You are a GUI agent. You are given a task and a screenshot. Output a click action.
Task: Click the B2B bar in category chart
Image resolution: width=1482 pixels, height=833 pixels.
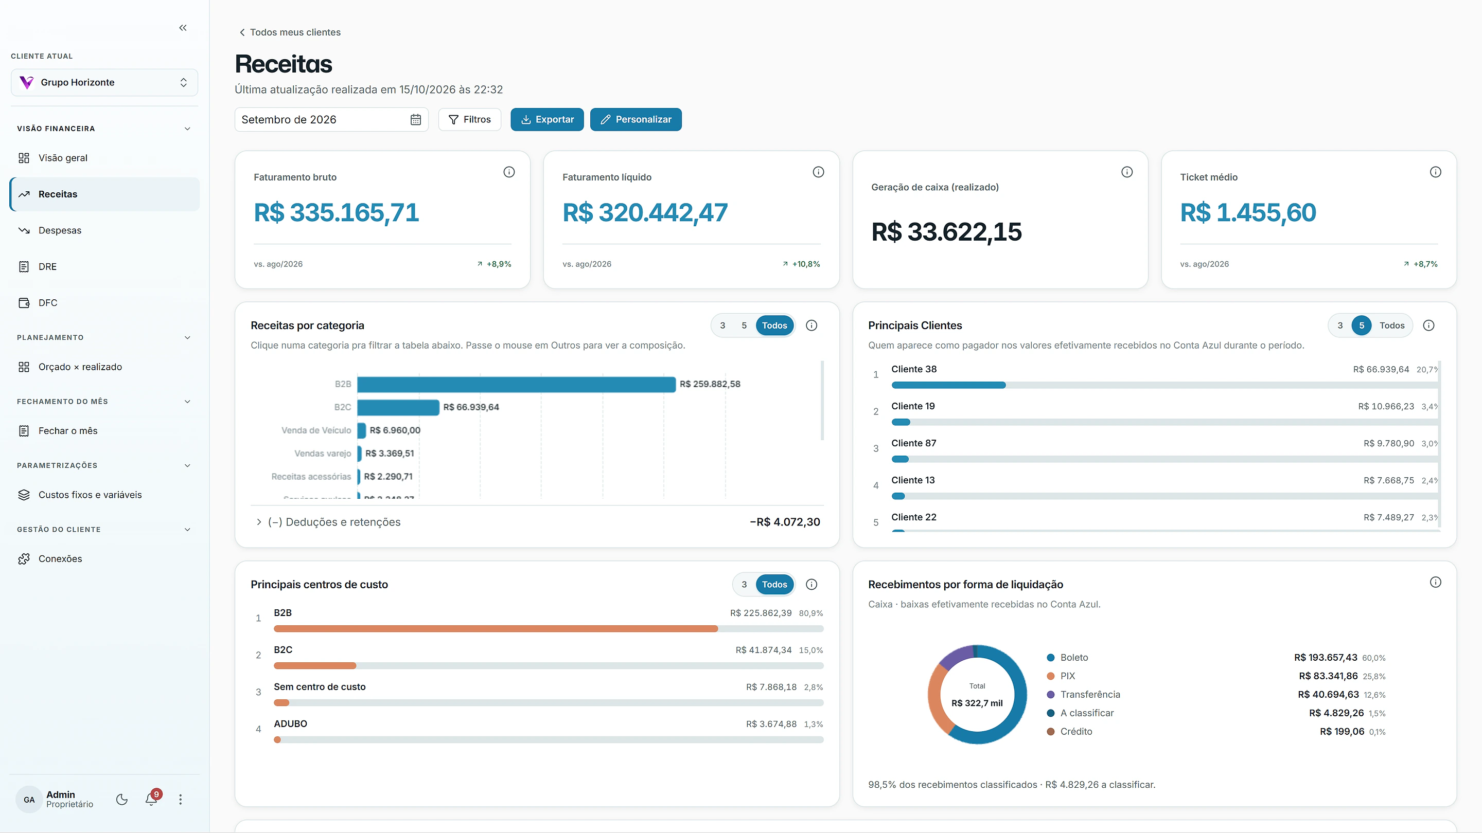[x=516, y=384]
